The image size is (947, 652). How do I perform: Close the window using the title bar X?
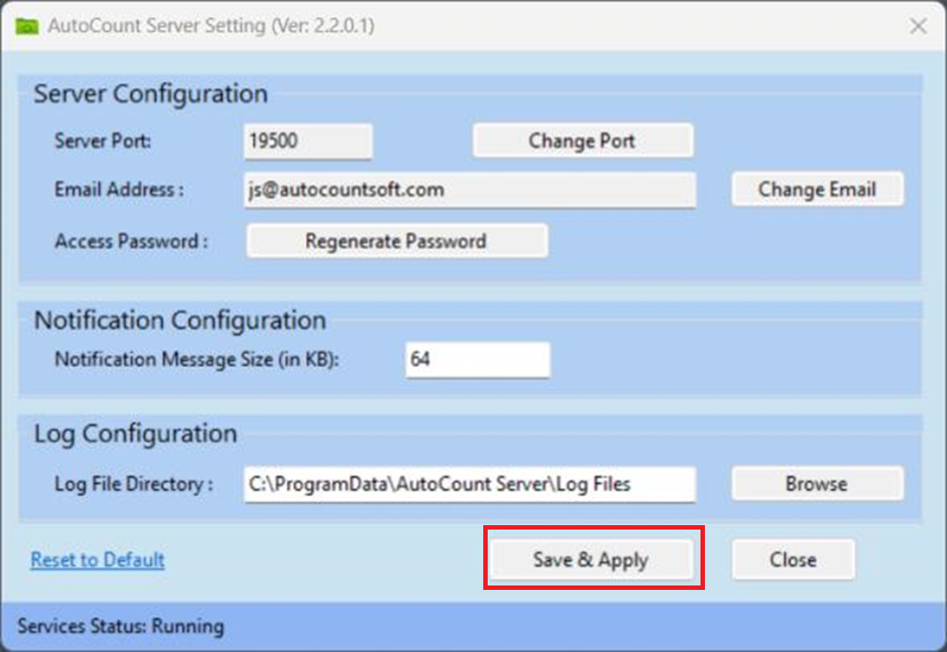(918, 27)
